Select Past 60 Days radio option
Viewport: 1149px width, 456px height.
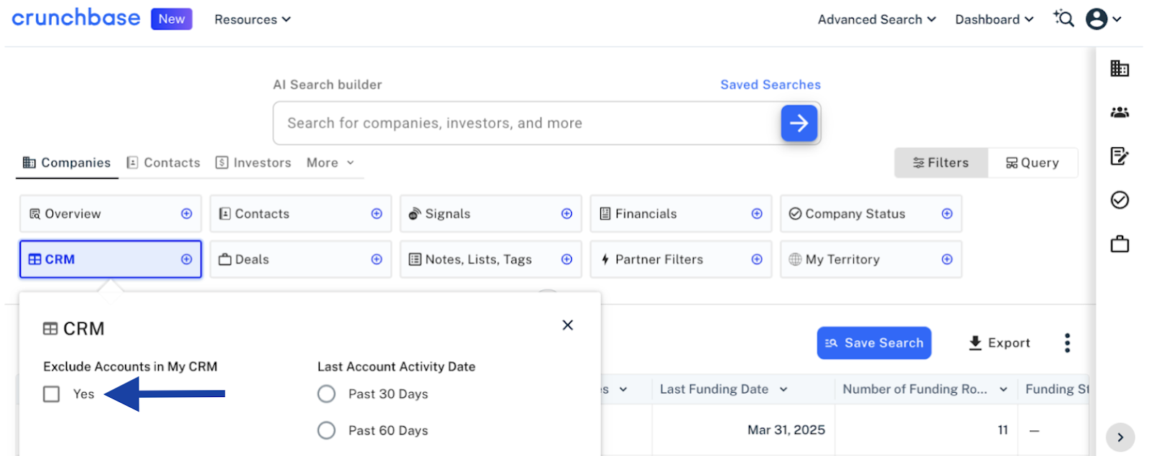click(327, 430)
